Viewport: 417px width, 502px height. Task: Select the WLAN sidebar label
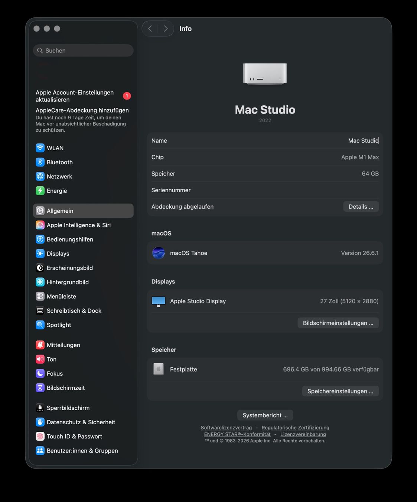55,148
